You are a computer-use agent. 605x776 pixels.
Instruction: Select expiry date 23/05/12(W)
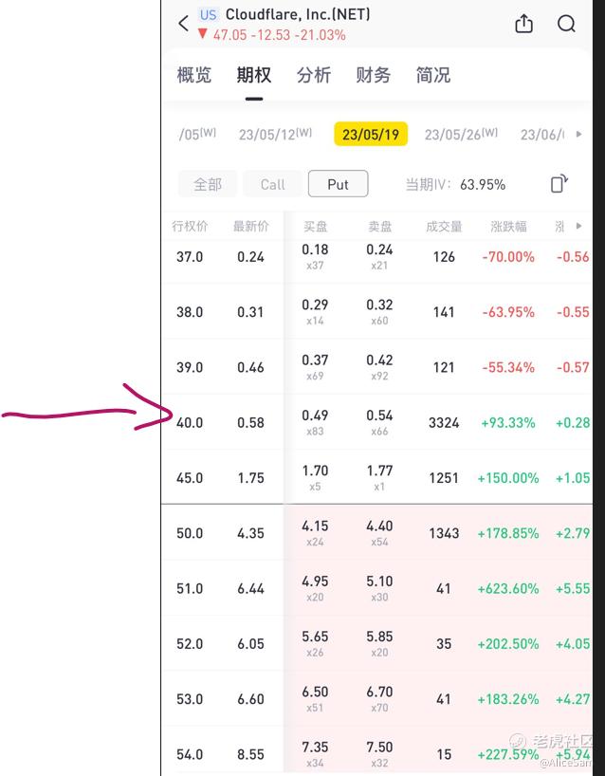276,134
